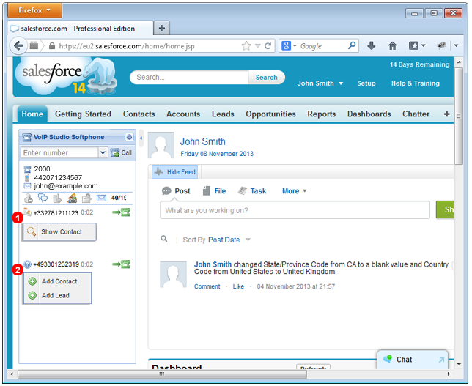Image resolution: width=472 pixels, height=386 pixels.
Task: Focus the Salesforce Search field
Action: point(189,78)
